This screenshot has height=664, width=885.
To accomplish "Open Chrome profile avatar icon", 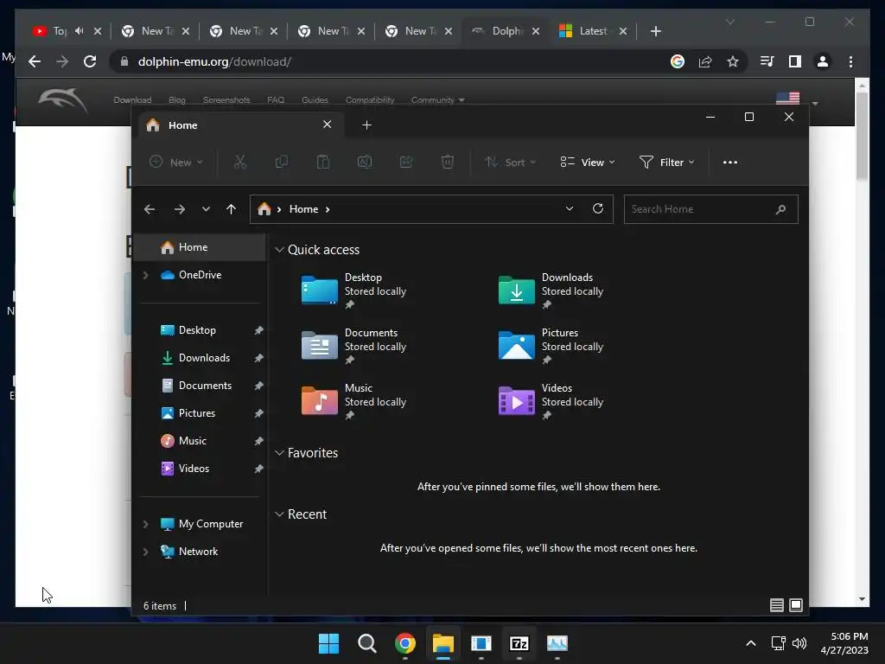I will coord(823,61).
